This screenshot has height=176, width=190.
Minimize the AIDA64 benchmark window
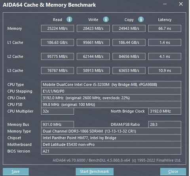click(x=165, y=4)
